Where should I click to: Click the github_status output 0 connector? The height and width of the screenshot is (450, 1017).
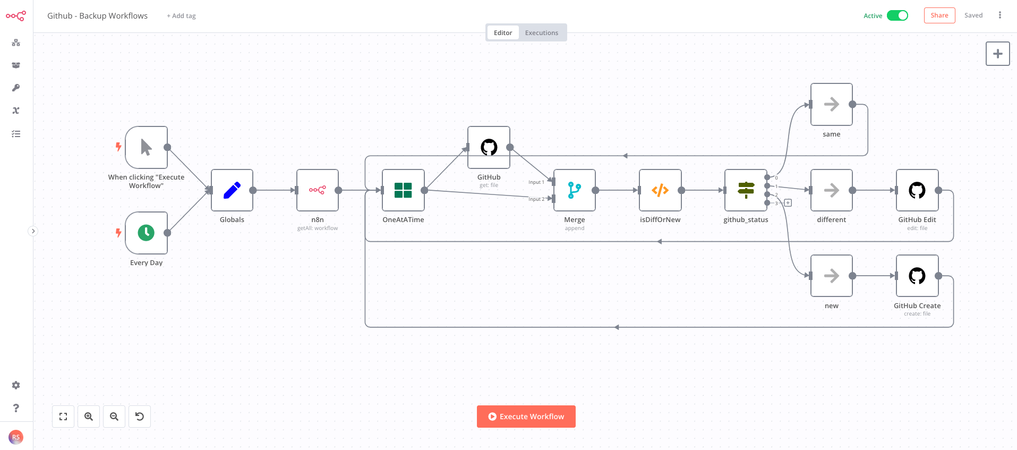pos(767,177)
